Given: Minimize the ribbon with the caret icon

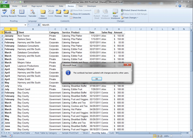Looking at the screenshot, I should tap(176, 6).
